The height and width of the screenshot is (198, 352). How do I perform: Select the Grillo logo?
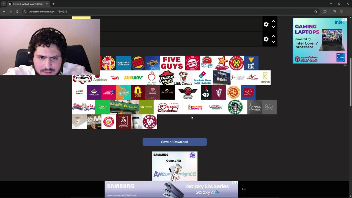click(188, 92)
